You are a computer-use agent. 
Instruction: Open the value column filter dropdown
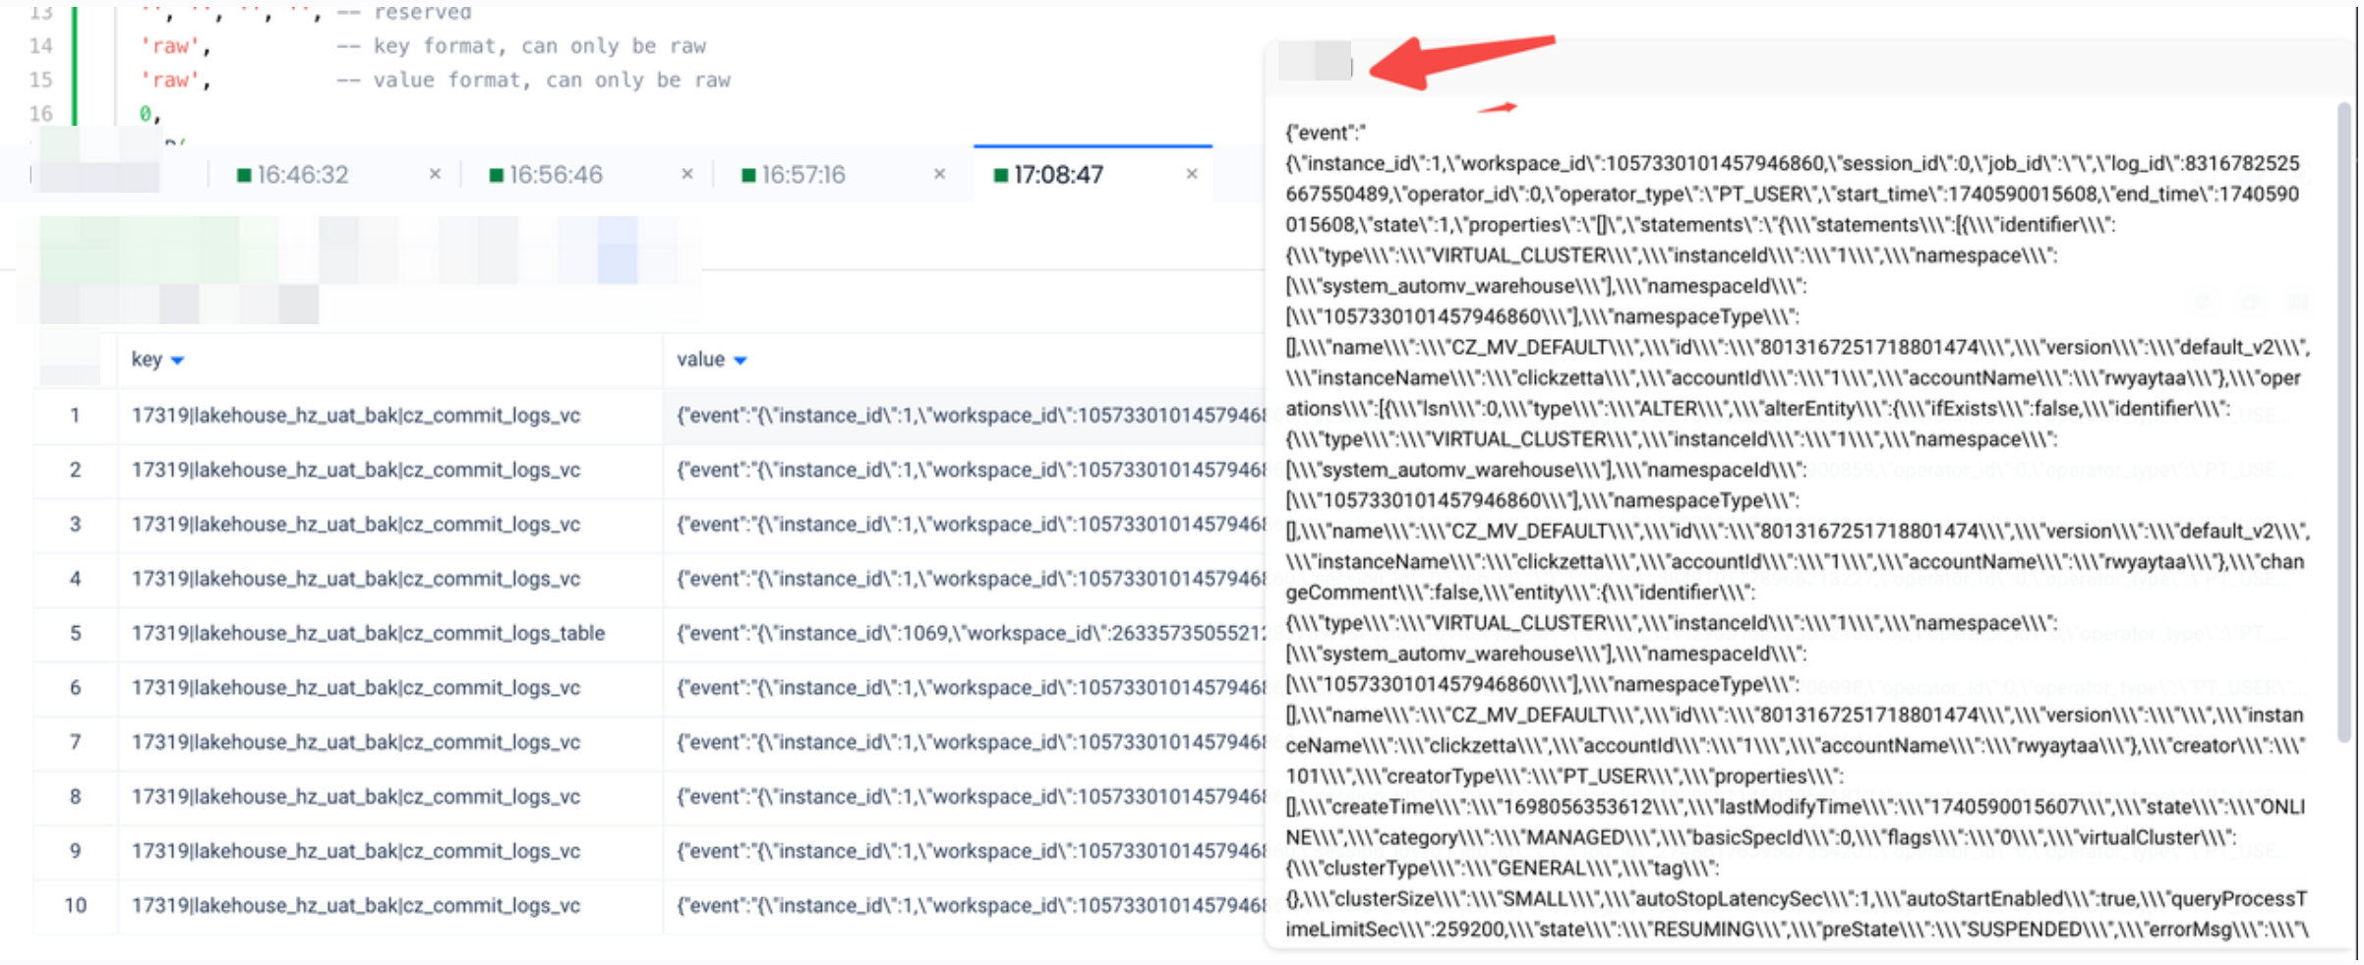[x=740, y=361]
